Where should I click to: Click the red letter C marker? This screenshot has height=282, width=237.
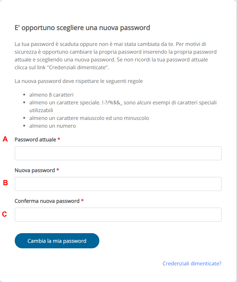tap(4, 214)
